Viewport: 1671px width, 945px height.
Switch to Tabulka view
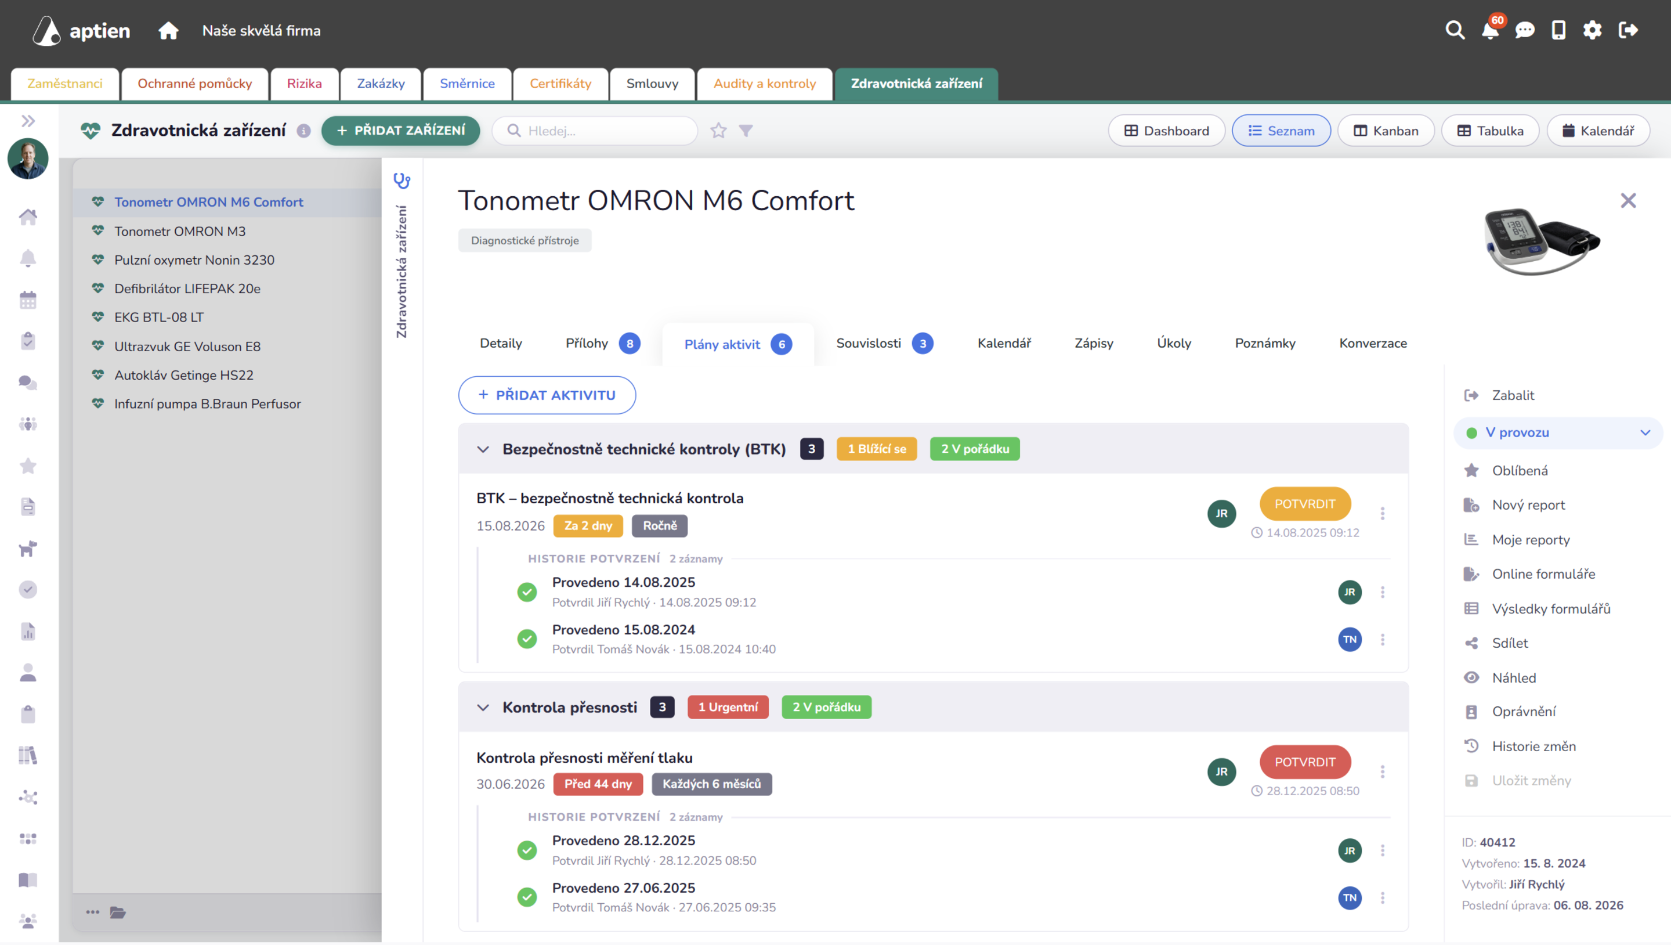(1490, 131)
